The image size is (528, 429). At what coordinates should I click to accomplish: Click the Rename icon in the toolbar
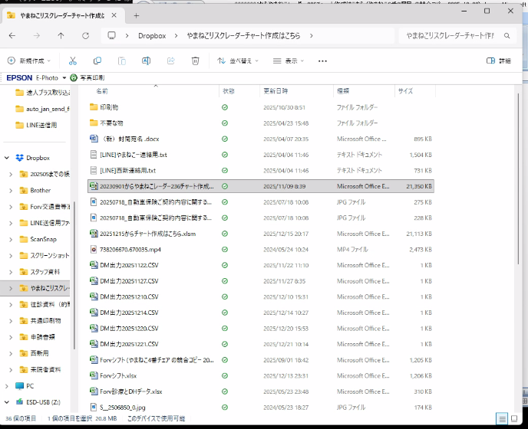[147, 61]
